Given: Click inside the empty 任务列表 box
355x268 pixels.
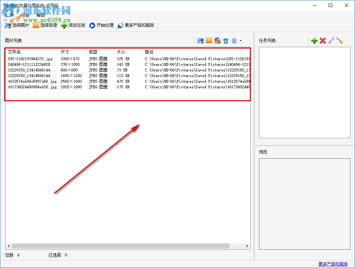Looking at the screenshot, I should tap(304, 92).
